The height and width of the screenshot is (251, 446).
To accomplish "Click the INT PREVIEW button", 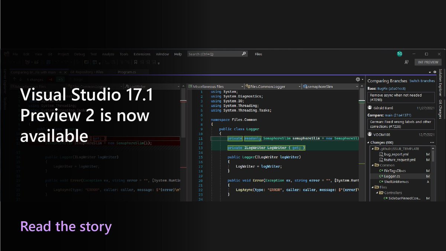I will (428, 62).
